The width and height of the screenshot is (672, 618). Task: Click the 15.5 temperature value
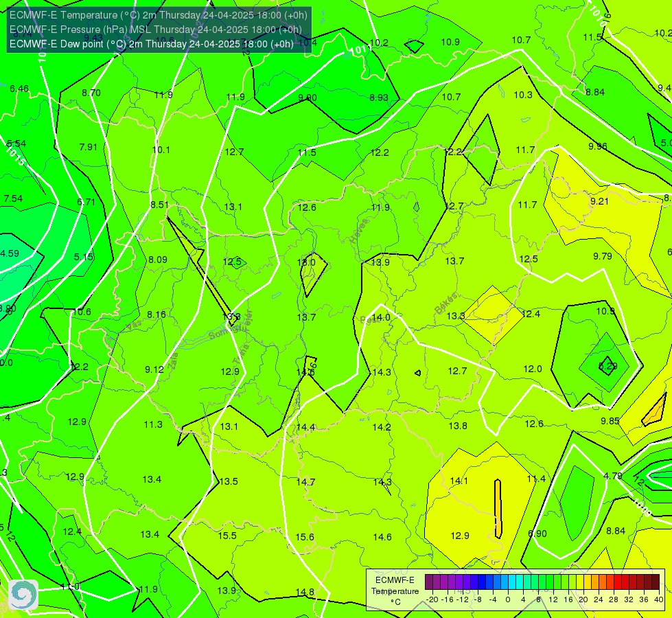(227, 536)
